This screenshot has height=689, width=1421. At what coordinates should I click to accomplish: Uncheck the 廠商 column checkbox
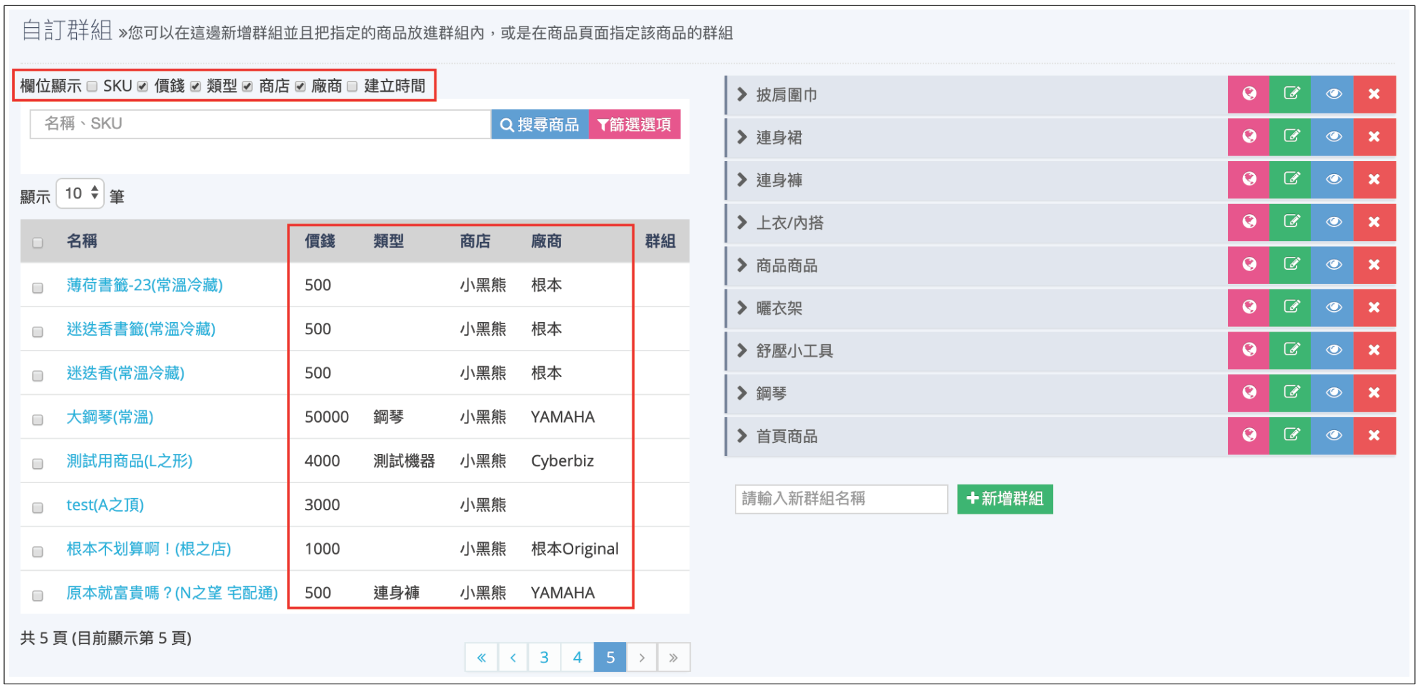pyautogui.click(x=301, y=86)
